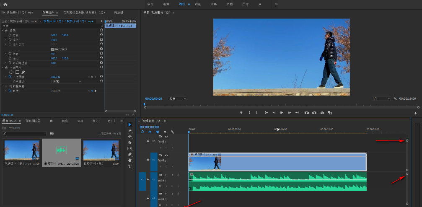
Task: Select the Pen tool in the tools panel
Action: (x=130, y=154)
